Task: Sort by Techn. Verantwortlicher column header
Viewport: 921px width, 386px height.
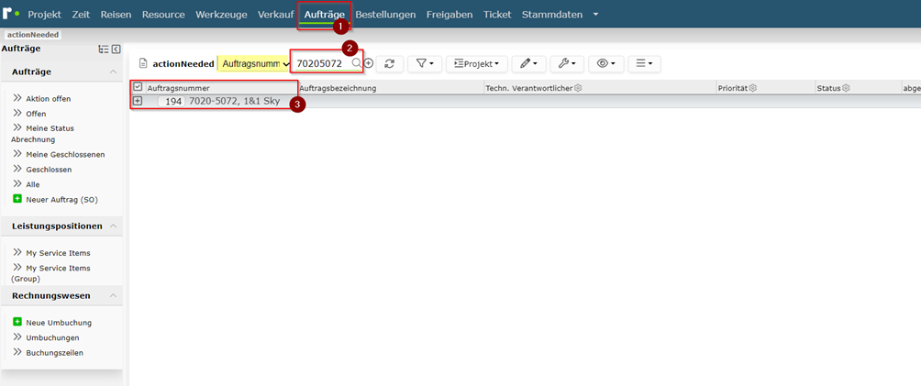Action: tap(528, 88)
